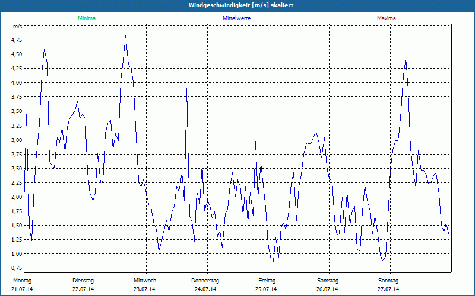Screen dimensions: 475x296
Task: Click the 0,75 y-axis value
Action: tap(17, 268)
